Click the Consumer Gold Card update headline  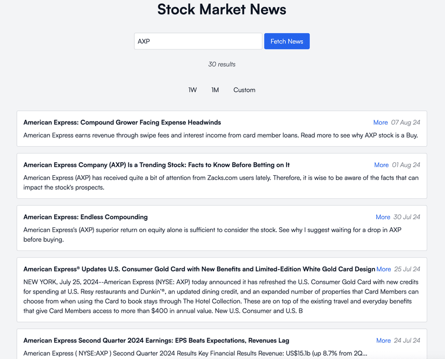click(199, 269)
